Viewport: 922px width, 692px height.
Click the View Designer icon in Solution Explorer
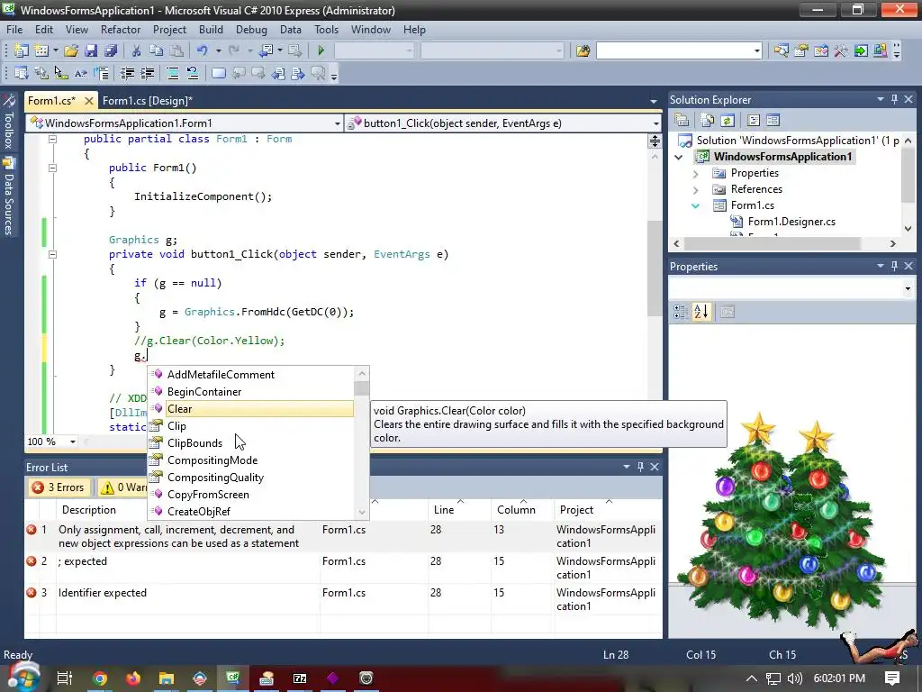773,120
